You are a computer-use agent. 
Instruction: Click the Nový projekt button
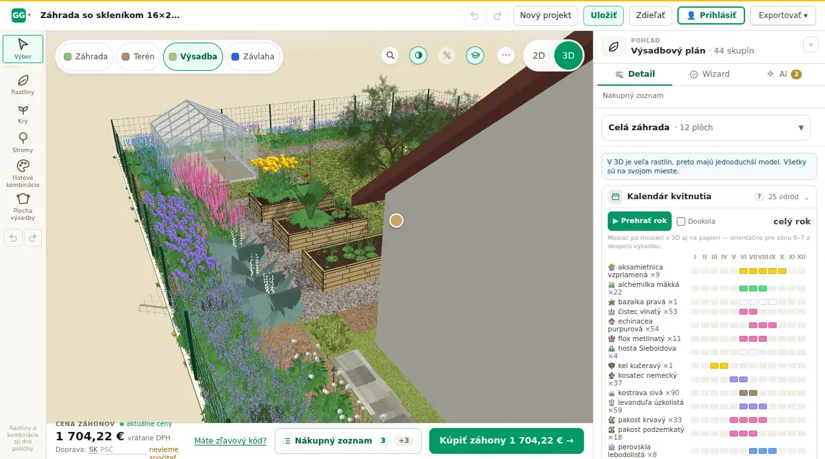[545, 15]
